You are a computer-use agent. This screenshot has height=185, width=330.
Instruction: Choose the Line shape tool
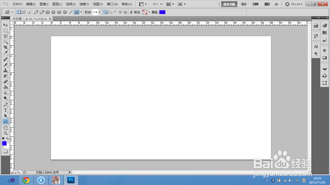(x=71, y=12)
